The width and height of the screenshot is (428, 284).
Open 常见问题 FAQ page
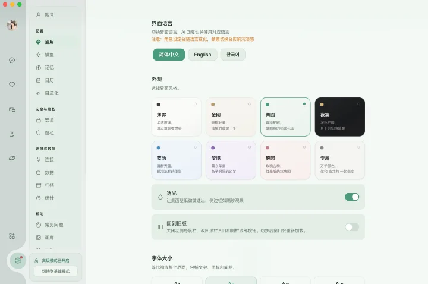point(56,225)
